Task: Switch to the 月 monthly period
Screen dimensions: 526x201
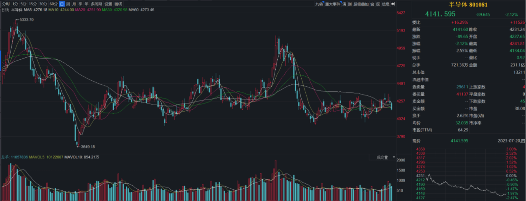Action: pos(74,4)
